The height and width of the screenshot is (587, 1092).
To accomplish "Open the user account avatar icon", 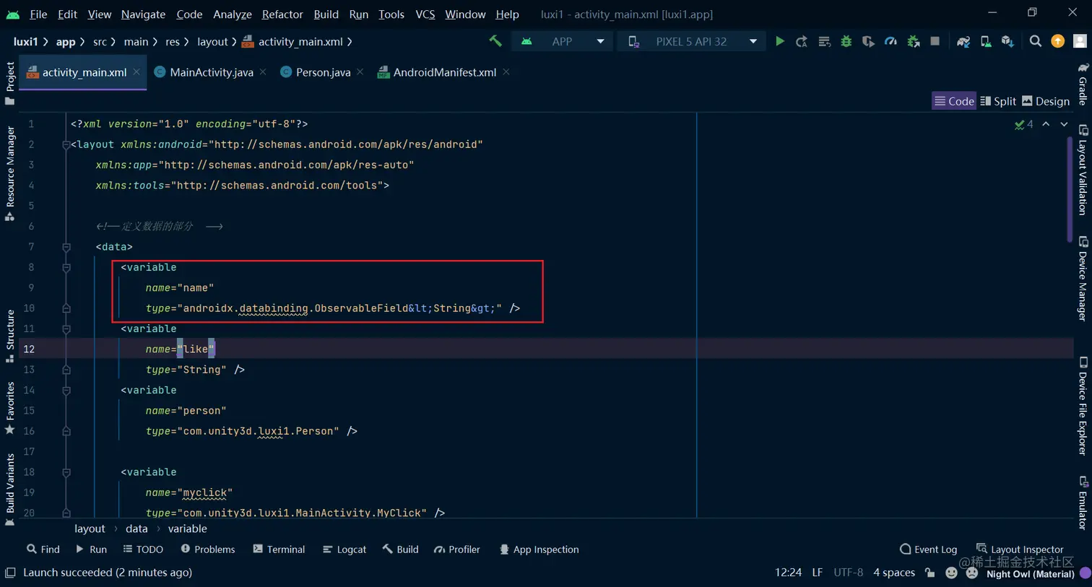I will [1080, 41].
